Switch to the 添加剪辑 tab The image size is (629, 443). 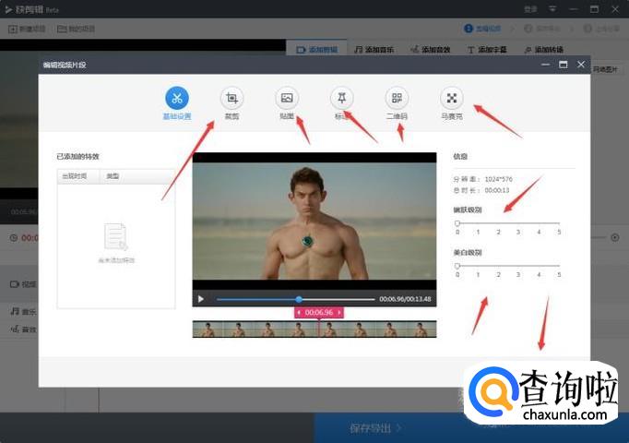click(317, 50)
